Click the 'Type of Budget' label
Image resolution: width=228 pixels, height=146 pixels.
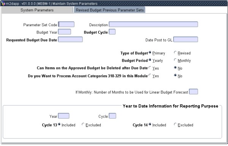point(134,53)
